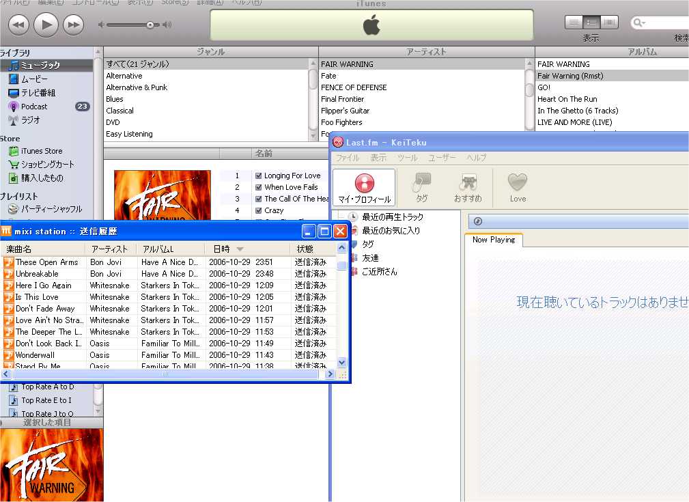Open Last.fm マイ・プロフィール button
Image resolution: width=689 pixels, height=502 pixels.
(x=364, y=188)
